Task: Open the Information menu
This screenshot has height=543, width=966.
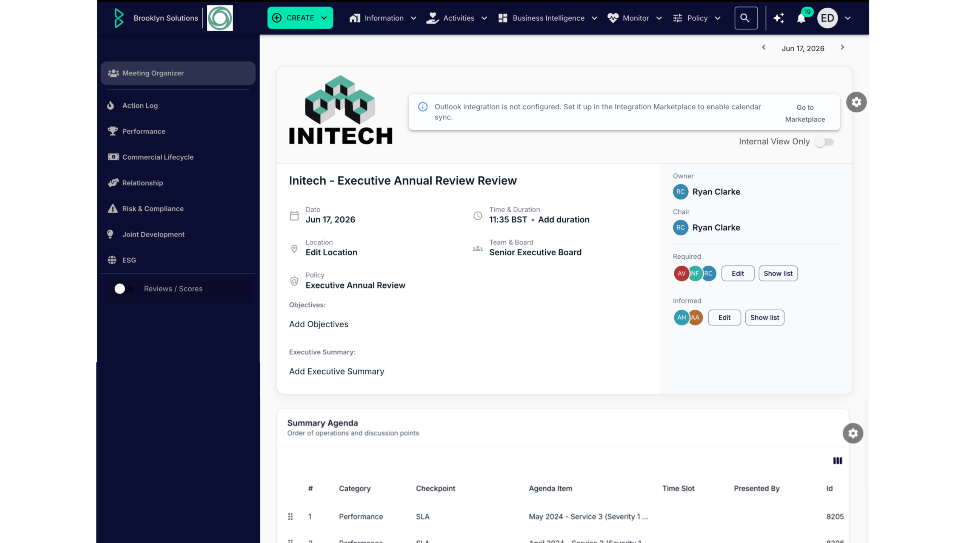Action: 382,18
